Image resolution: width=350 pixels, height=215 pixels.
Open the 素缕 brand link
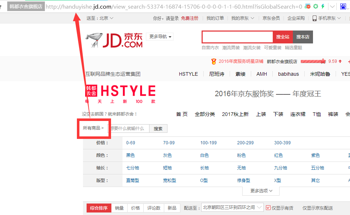[x=240, y=74]
